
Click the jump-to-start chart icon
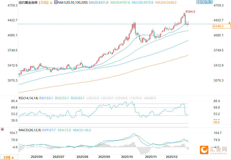click(x=202, y=2)
